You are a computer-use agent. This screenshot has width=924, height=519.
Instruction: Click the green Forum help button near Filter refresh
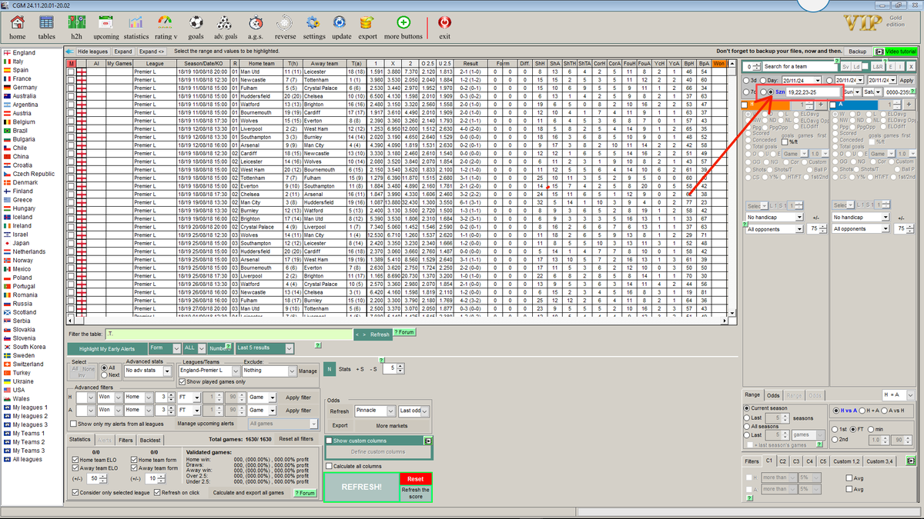404,332
